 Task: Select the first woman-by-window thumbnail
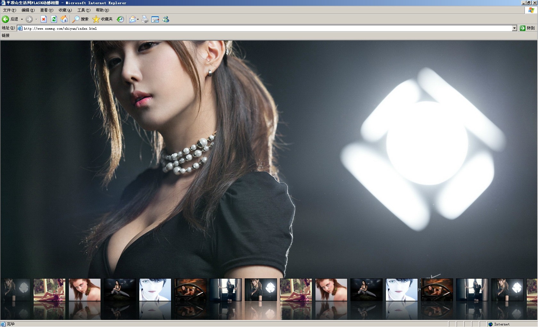coord(225,290)
